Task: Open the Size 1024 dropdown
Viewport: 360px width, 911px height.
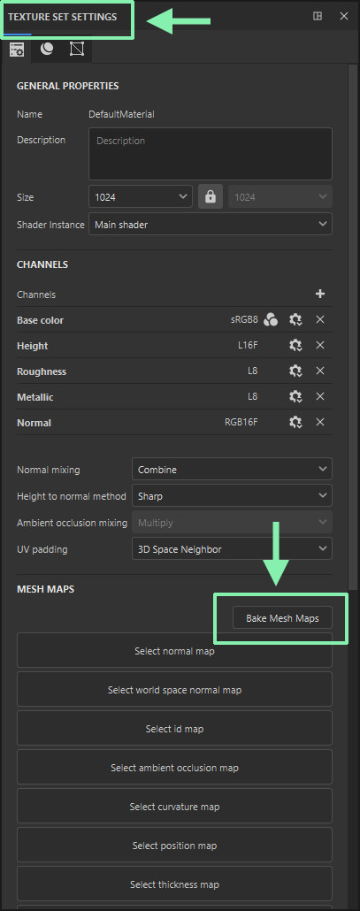Action: point(141,197)
